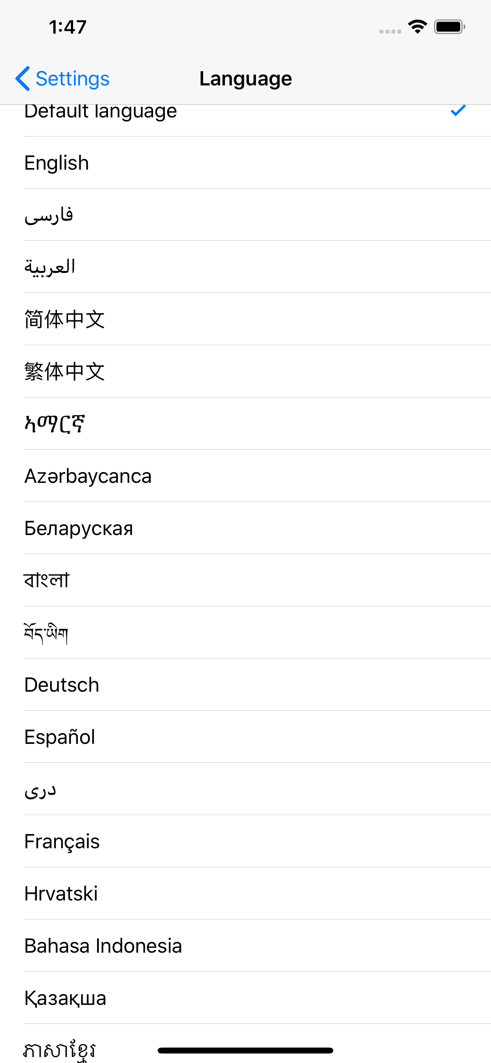Choose 简体中文 (Simplified Chinese)
Viewport: 491px width, 1063px height.
(64, 320)
